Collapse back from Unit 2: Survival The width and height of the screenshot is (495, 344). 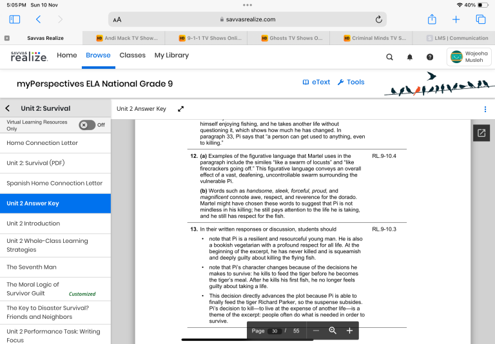point(8,108)
